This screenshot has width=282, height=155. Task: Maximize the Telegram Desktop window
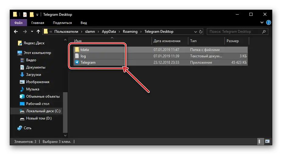click(251, 14)
